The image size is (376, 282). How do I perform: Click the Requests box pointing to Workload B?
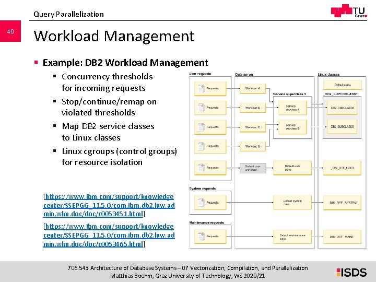[x=210, y=108]
